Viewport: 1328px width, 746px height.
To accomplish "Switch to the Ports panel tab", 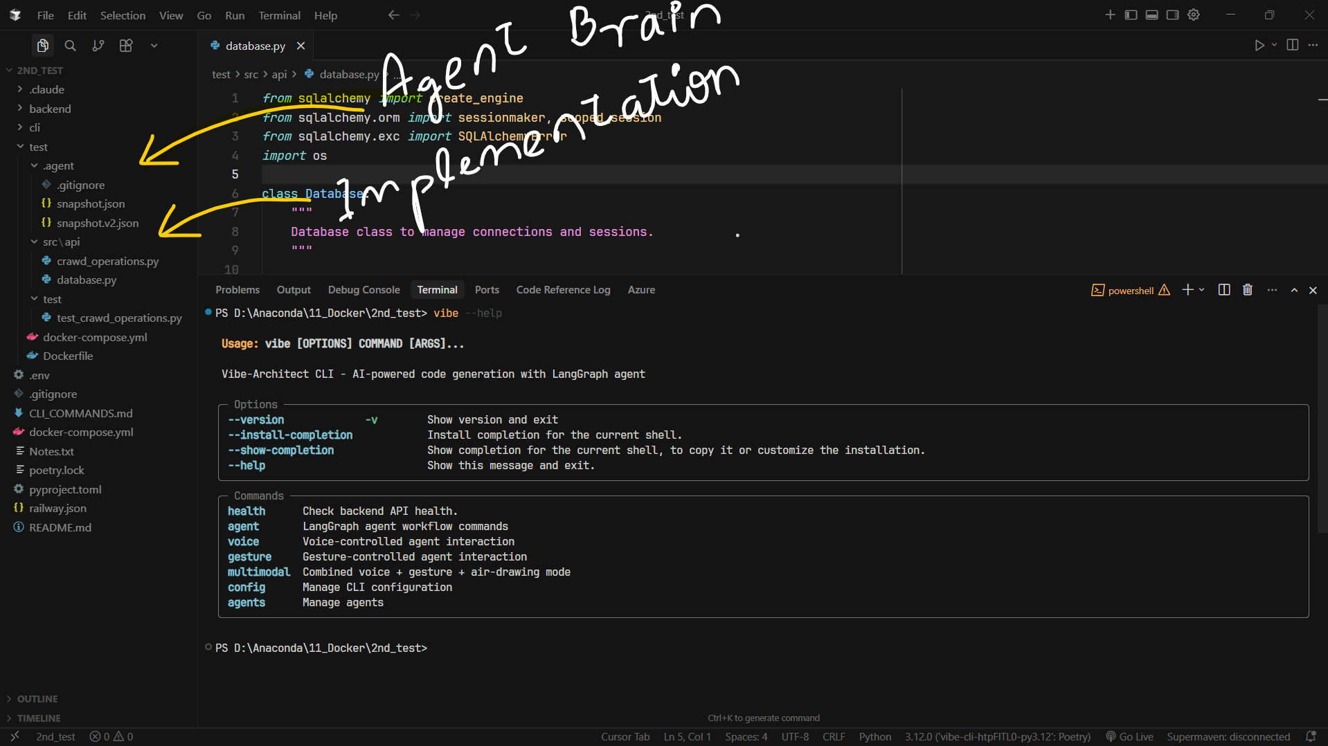I will click(x=487, y=290).
